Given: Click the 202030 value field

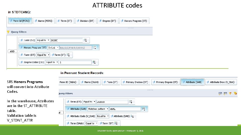Looking at the screenshot, I should click(x=112, y=102).
